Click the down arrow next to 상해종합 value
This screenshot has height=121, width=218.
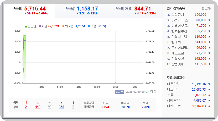coord(209,101)
